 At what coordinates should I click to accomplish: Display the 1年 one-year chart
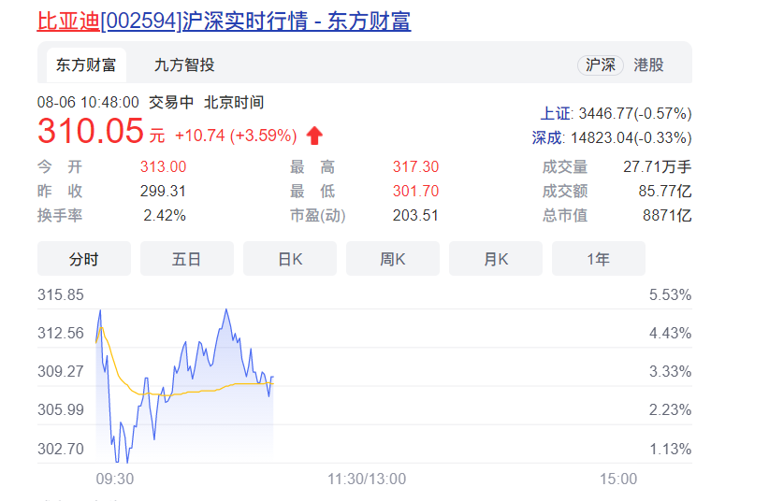click(x=599, y=259)
